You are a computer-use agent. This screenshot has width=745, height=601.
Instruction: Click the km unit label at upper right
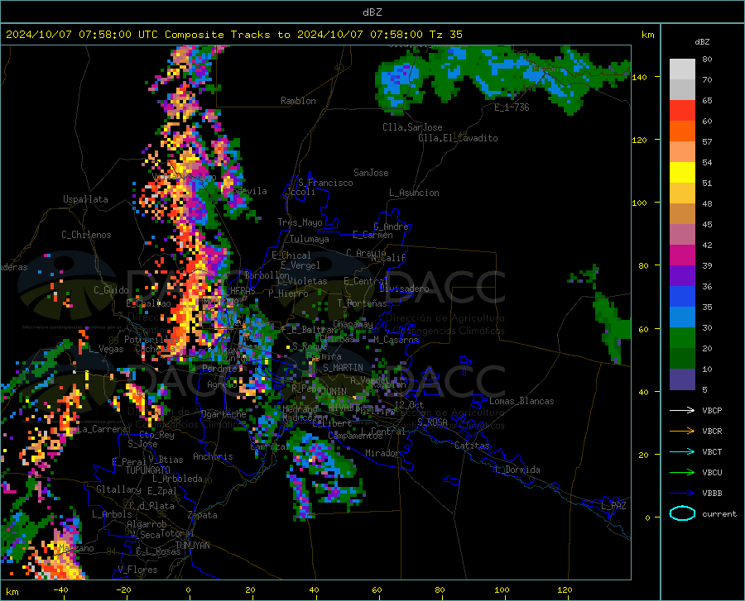click(x=647, y=35)
